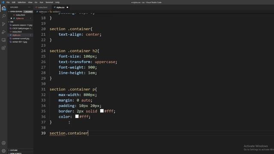Select styles.css under Open Editors
Screen dimensions: 274x154
click(20, 18)
